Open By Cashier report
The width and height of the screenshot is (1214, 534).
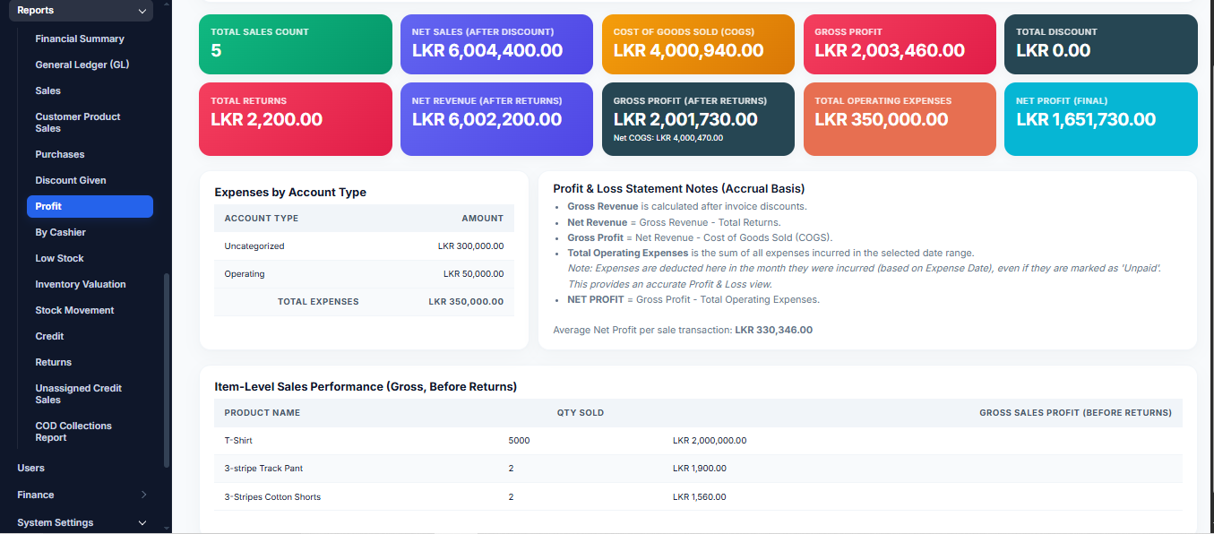coord(61,232)
